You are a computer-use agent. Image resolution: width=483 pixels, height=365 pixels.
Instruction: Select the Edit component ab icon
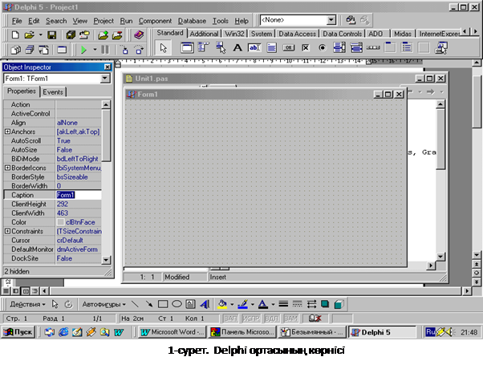tap(254, 48)
